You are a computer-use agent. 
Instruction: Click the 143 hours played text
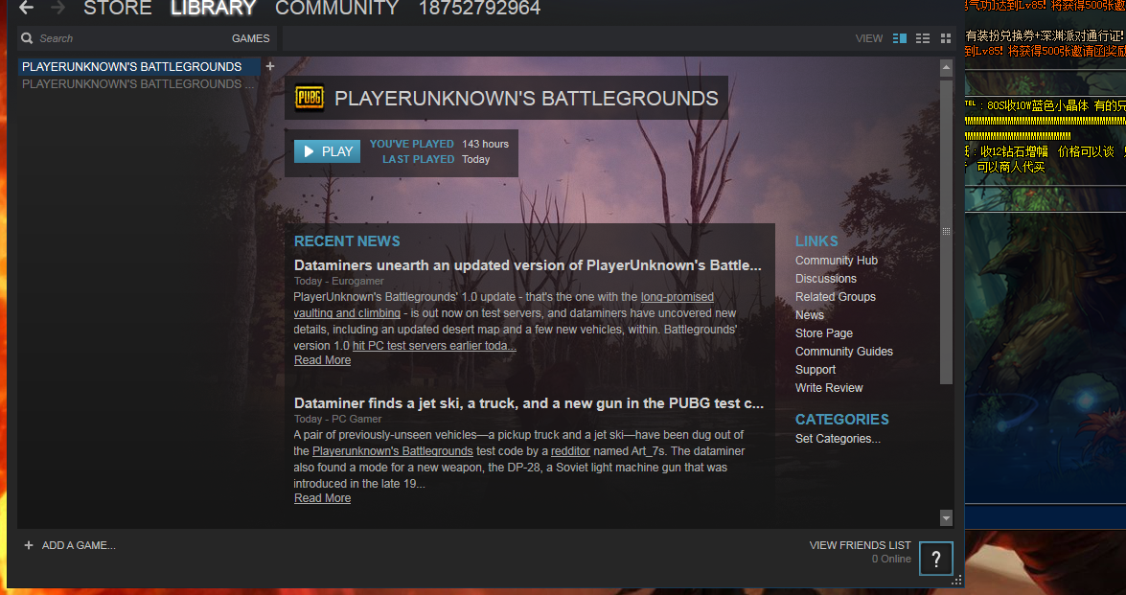tap(486, 144)
